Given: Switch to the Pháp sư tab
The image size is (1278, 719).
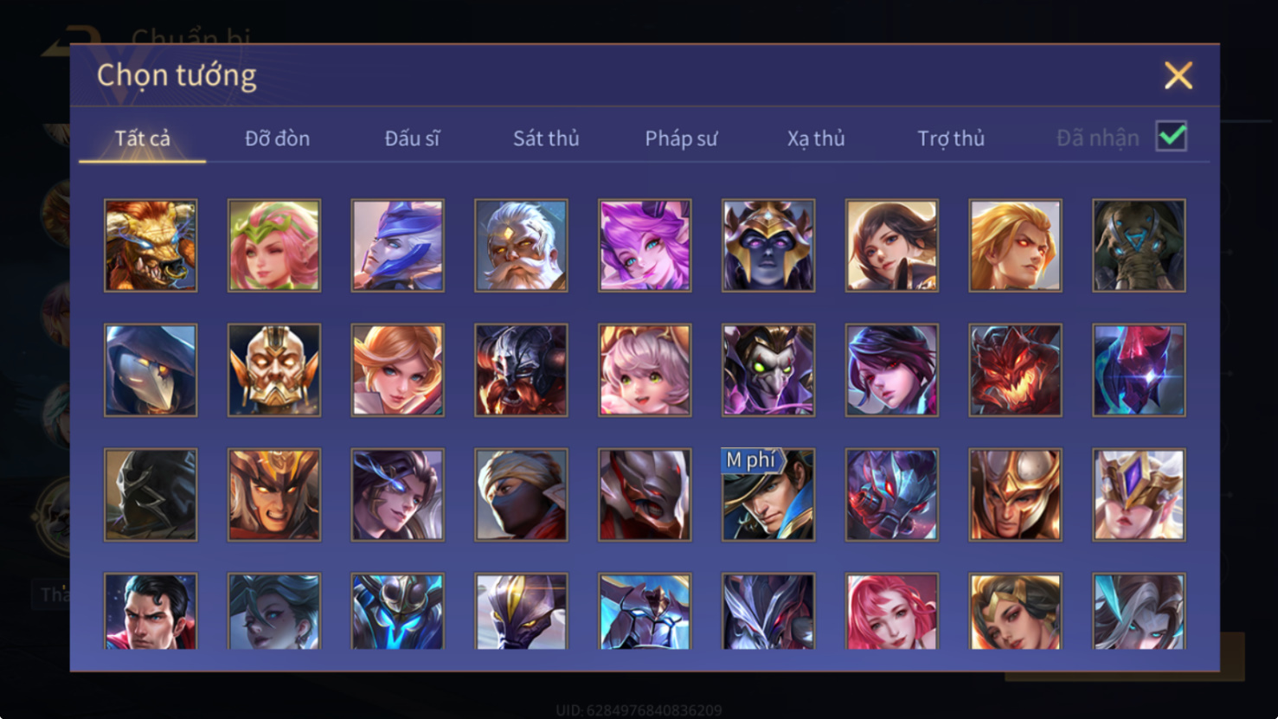Looking at the screenshot, I should pos(681,138).
